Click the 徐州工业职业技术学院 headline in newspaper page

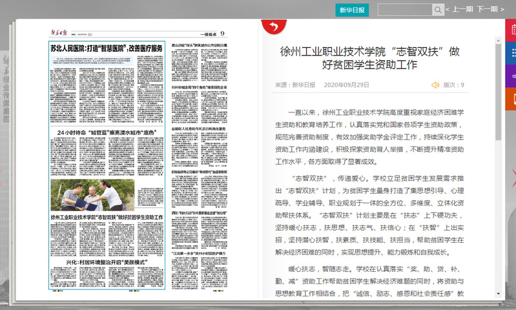coord(107,218)
